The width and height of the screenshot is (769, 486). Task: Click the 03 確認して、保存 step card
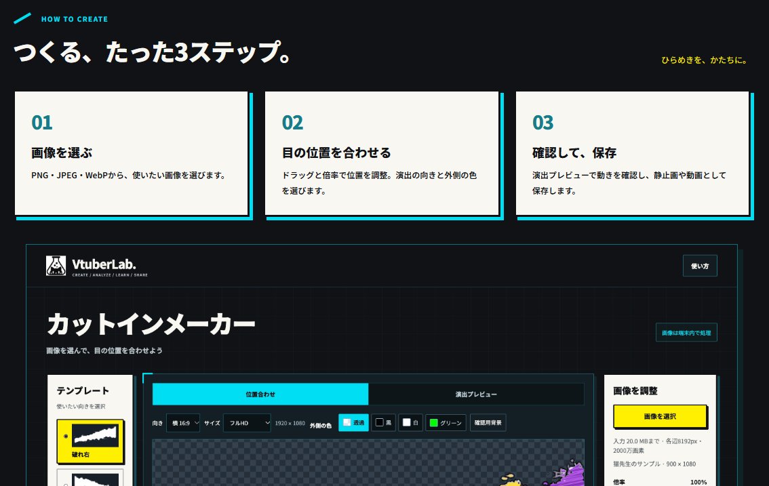point(632,153)
